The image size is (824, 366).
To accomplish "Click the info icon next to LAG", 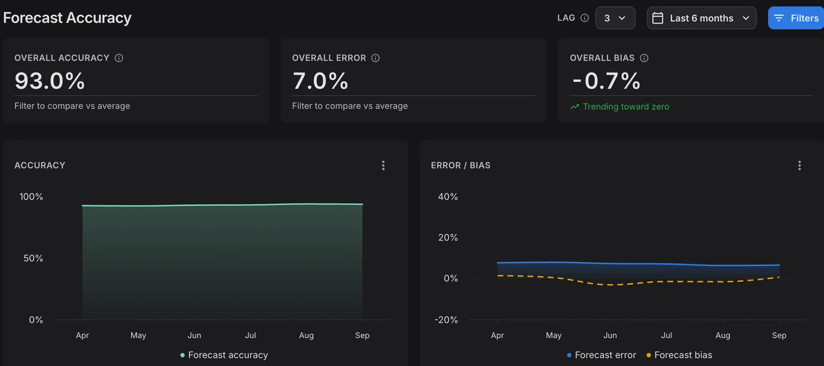I will tap(584, 18).
